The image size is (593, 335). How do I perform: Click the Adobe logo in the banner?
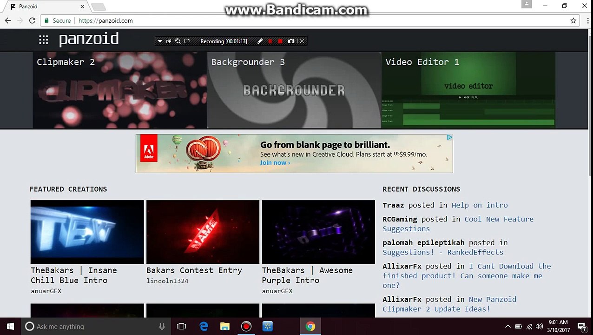click(x=149, y=148)
